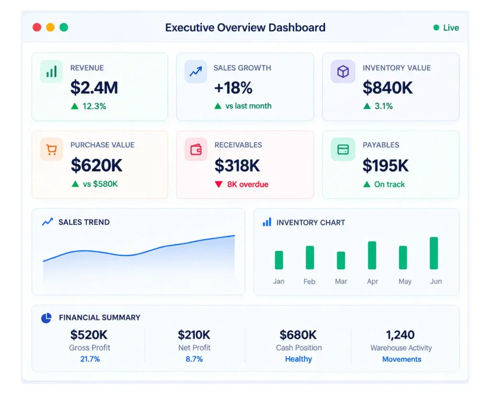
Task: Click the Healthy cash status link
Action: click(299, 359)
